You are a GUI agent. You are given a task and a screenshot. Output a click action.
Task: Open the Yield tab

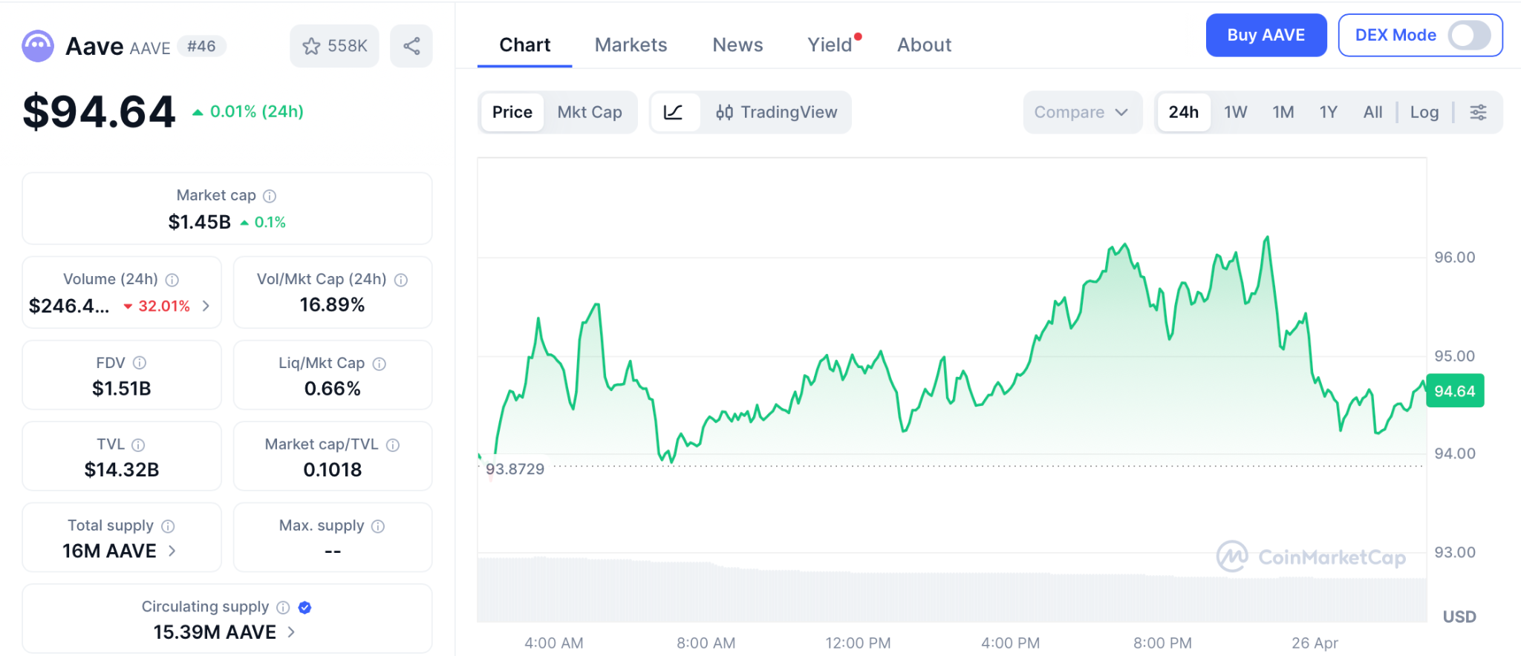point(830,45)
